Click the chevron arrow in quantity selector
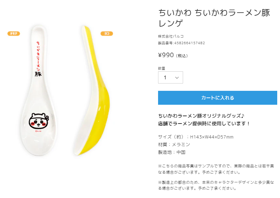Image resolution: width=280 pixels, height=198 pixels. pyautogui.click(x=177, y=78)
